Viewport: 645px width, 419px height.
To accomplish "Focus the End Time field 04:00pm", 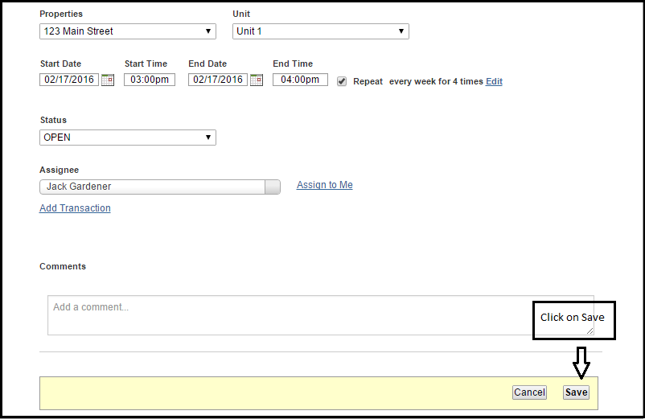I will click(300, 80).
